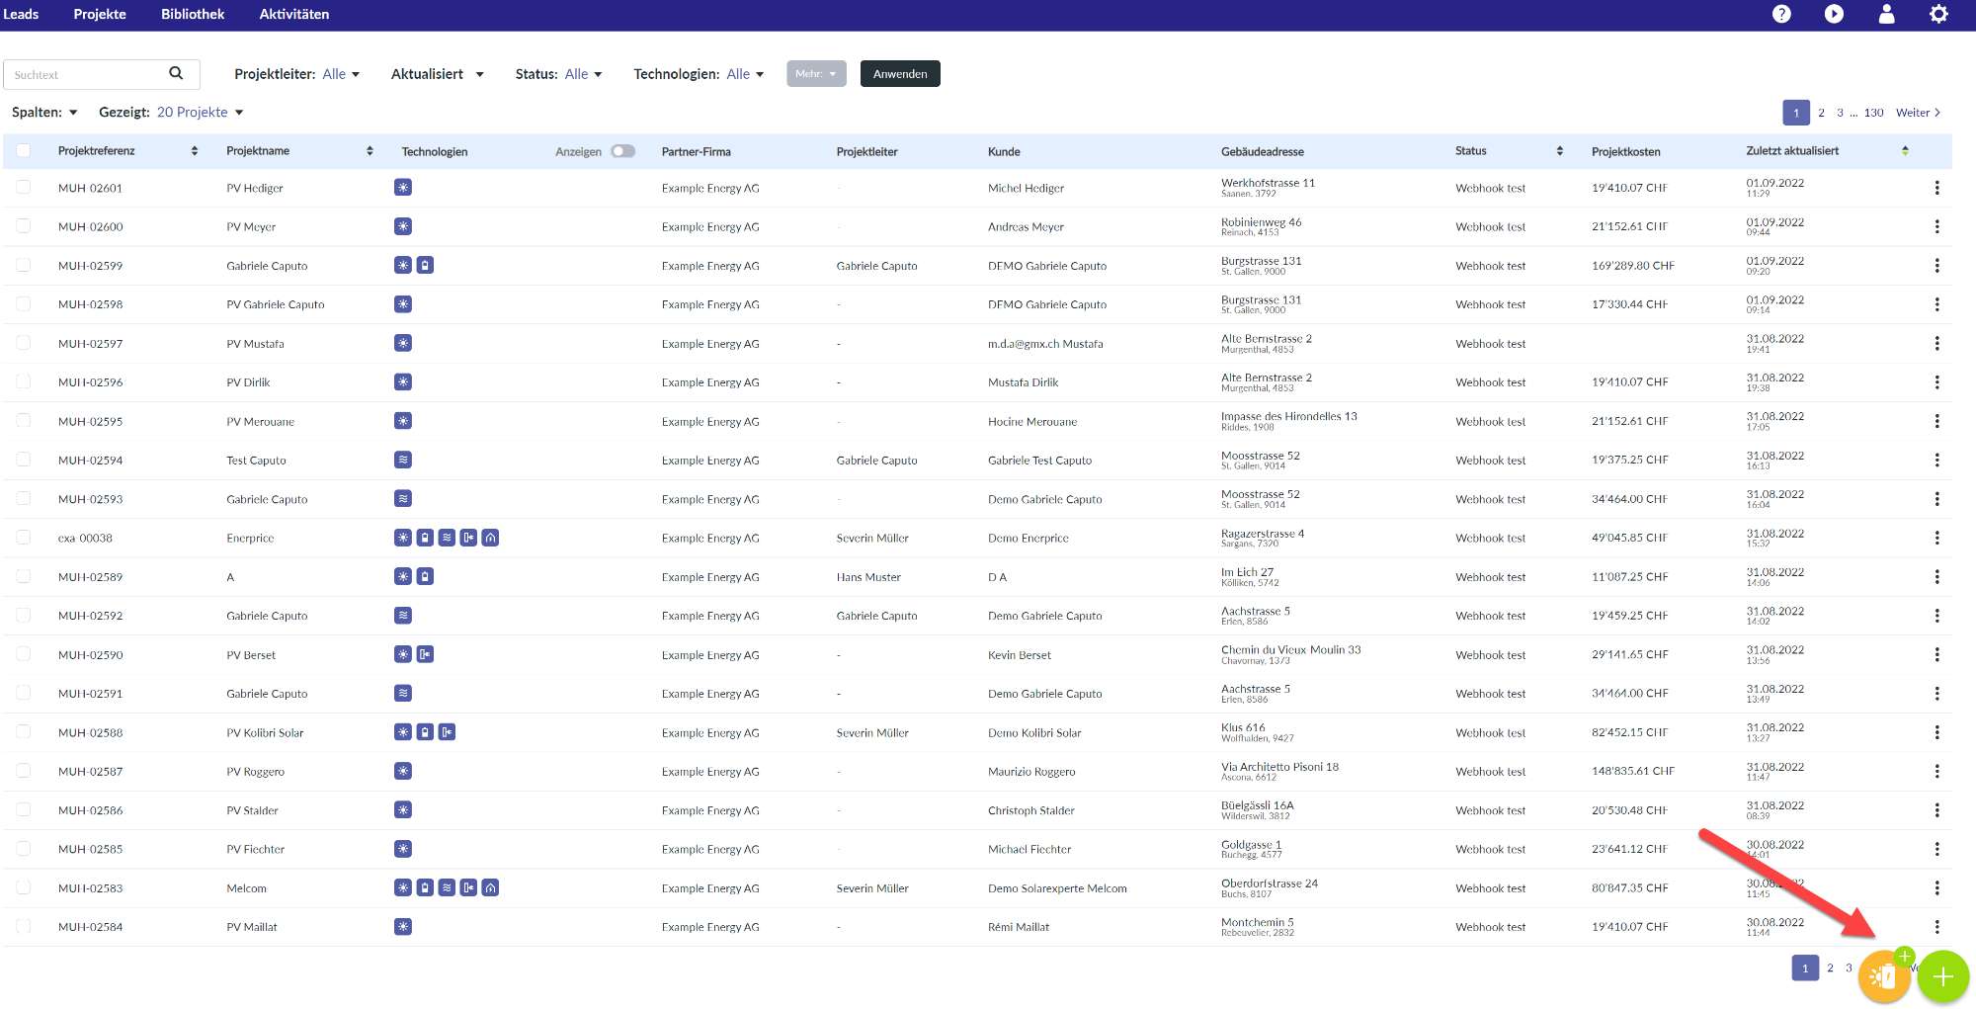Click Weiter to go to next page
Image resolution: width=1976 pixels, height=1009 pixels.
pos(1917,113)
